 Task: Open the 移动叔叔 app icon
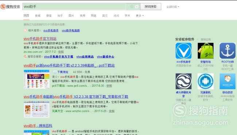pyautogui.click(x=228, y=81)
